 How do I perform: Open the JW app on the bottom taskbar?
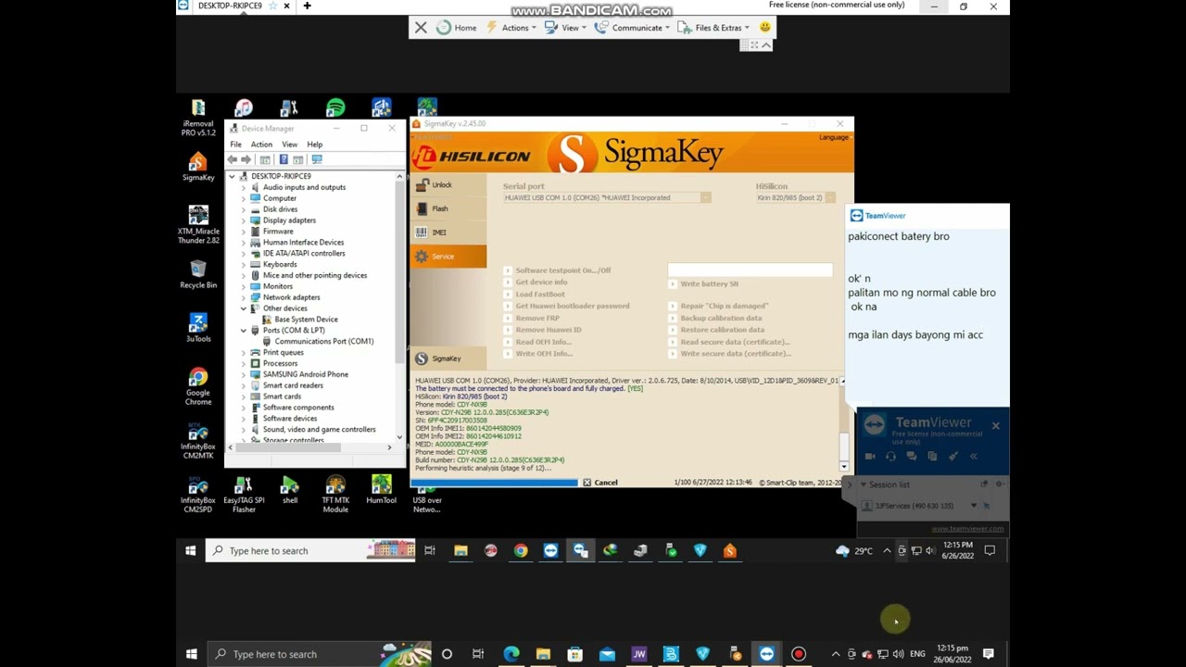click(638, 654)
